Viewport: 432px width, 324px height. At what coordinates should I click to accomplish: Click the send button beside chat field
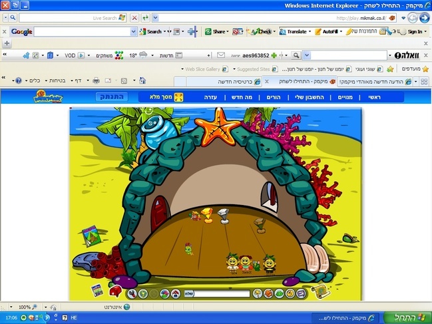click(x=189, y=293)
